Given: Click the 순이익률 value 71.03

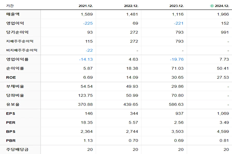Looking at the screenshot, I should tap(178, 68).
